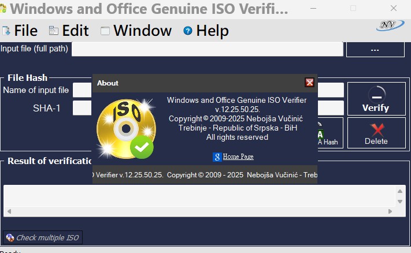
Task: Click the horizontal scrollbar left arrow
Action: 9,211
